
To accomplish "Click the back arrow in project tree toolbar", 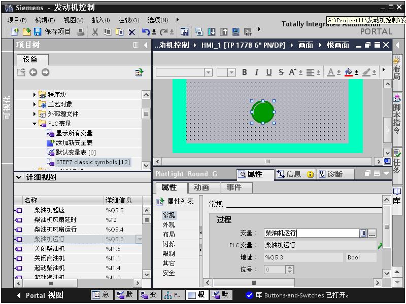I will pyautogui.click(x=33, y=72).
